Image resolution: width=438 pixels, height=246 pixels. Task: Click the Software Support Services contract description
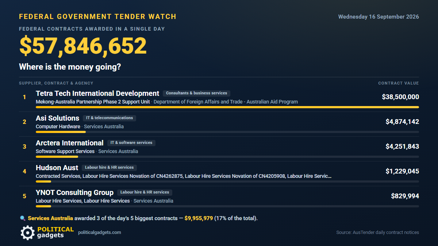[x=65, y=152]
